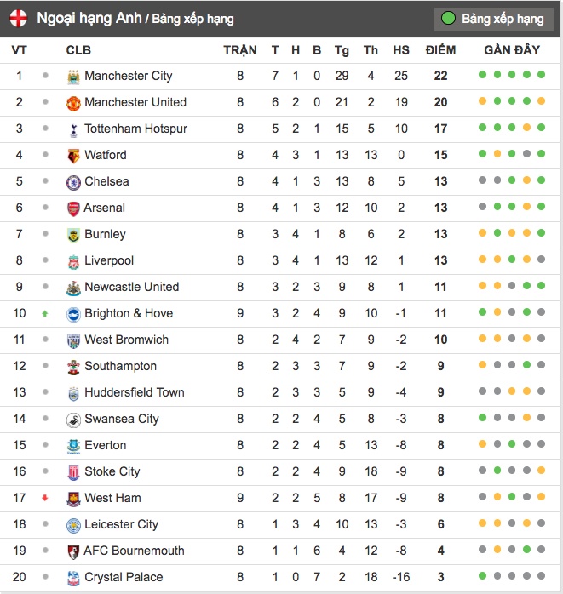The image size is (563, 594).
Task: Click West Ham's red down-arrow rank indicator
Action: click(45, 498)
